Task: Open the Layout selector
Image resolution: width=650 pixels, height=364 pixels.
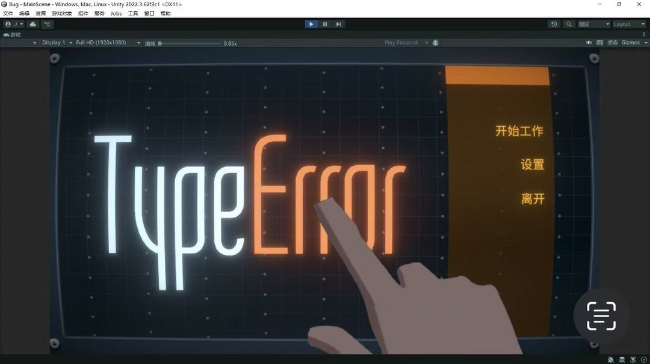Action: point(628,24)
